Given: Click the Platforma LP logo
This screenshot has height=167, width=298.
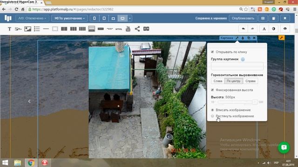Looking at the screenshot, I should tap(8, 18).
